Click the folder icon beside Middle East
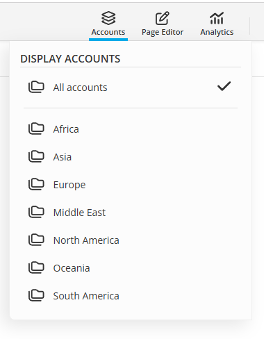The height and width of the screenshot is (339, 264). [x=36, y=212]
